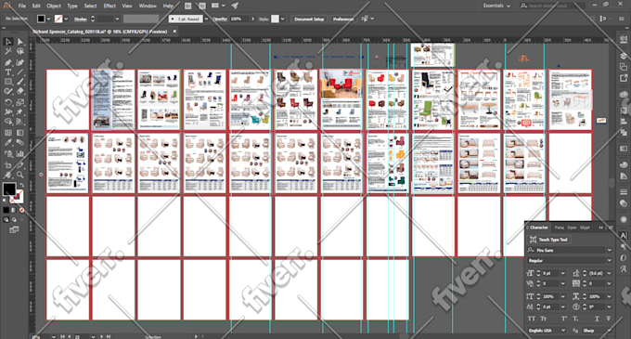
Task: Select the Rectangle tool
Action: coord(8,82)
